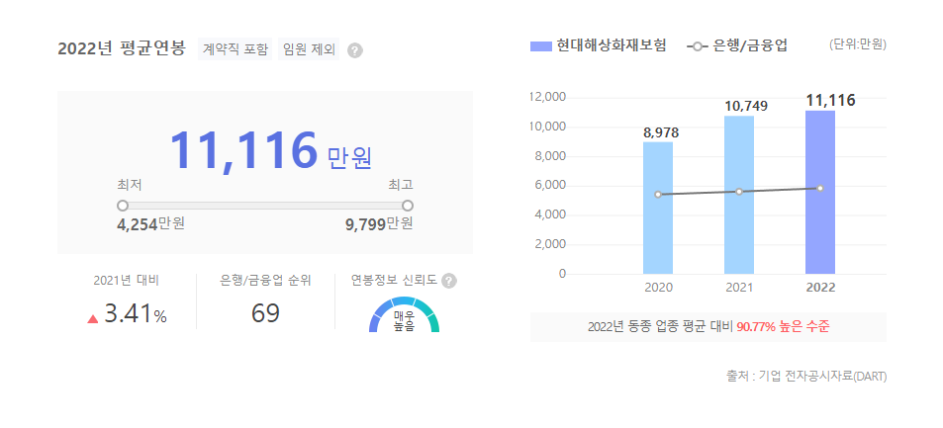The width and height of the screenshot is (943, 428).
Task: Click the 최저 slider handle
Action: [x=123, y=206]
